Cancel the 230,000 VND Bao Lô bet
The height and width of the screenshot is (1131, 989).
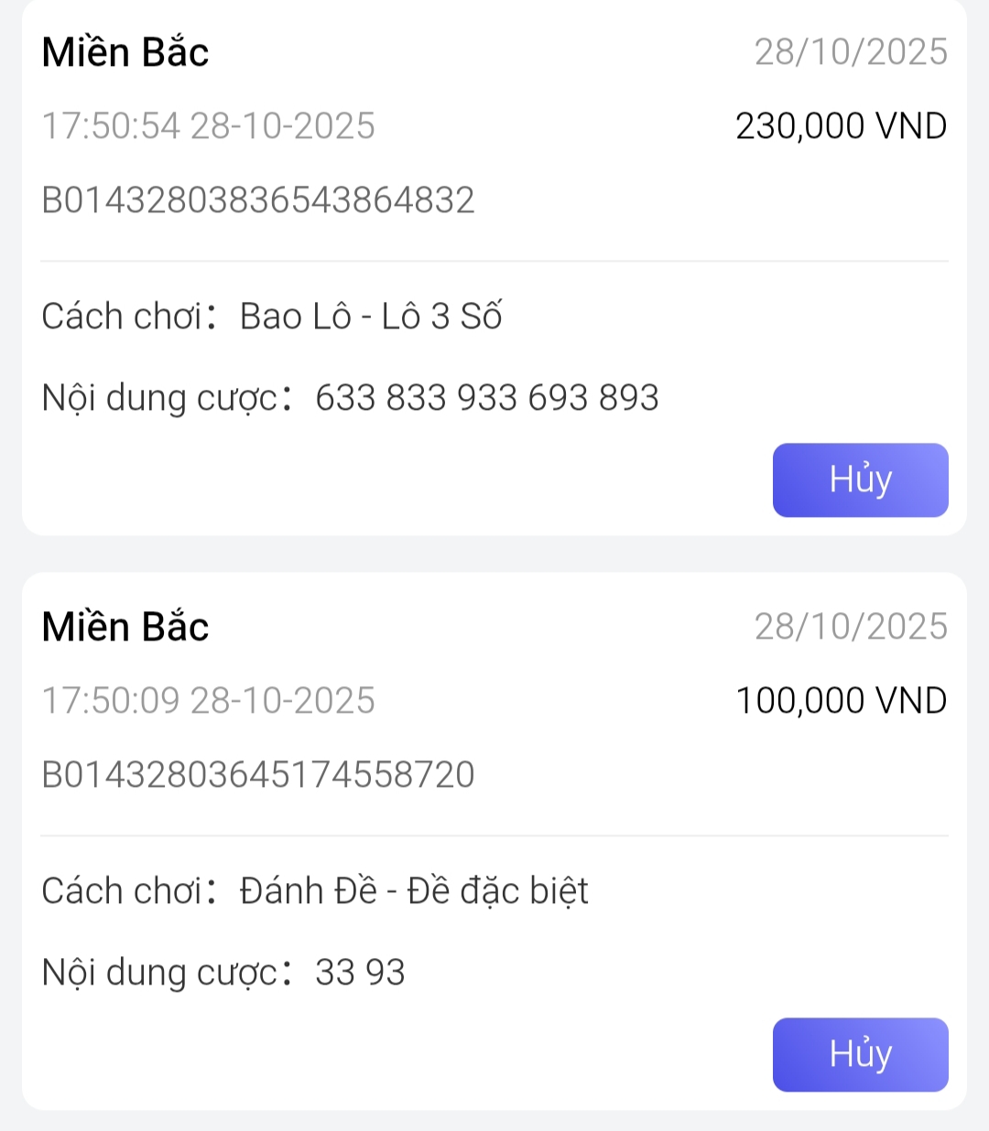point(860,480)
